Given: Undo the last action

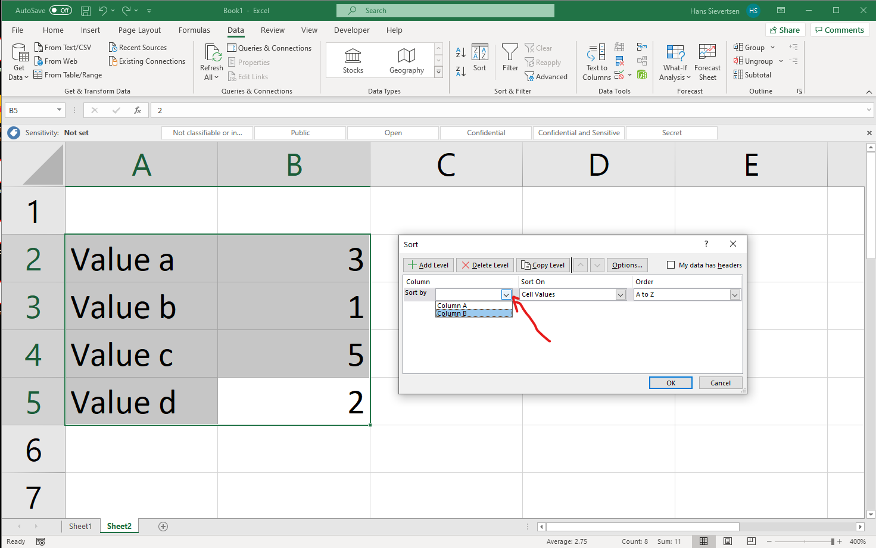Looking at the screenshot, I should pyautogui.click(x=103, y=11).
